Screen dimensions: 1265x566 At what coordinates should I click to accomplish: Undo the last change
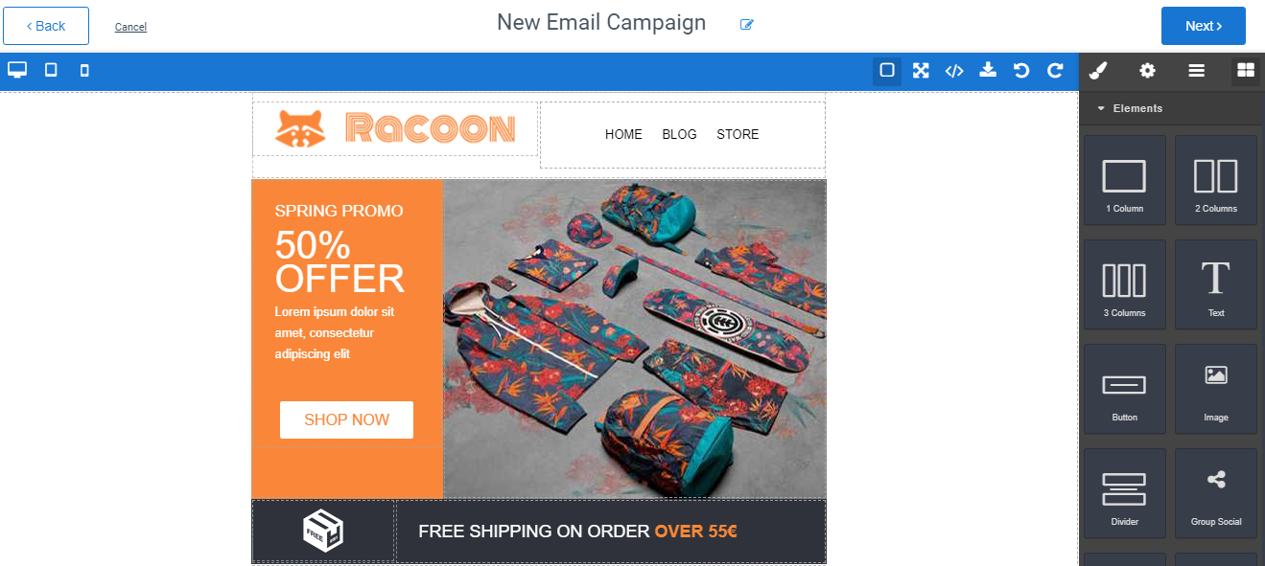[1021, 70]
